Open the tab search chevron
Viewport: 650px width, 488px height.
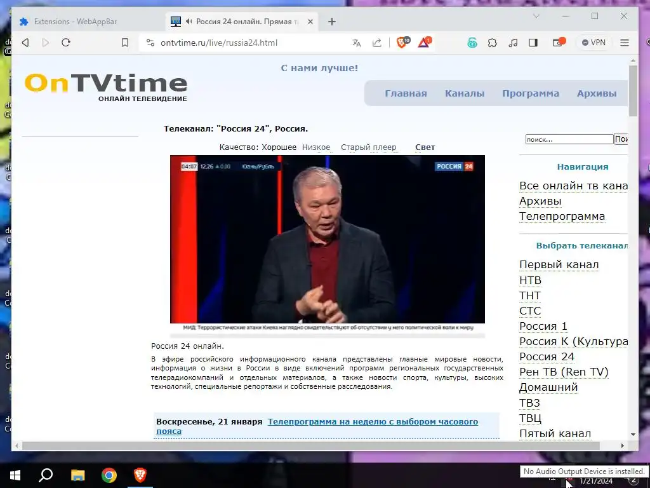(x=536, y=16)
